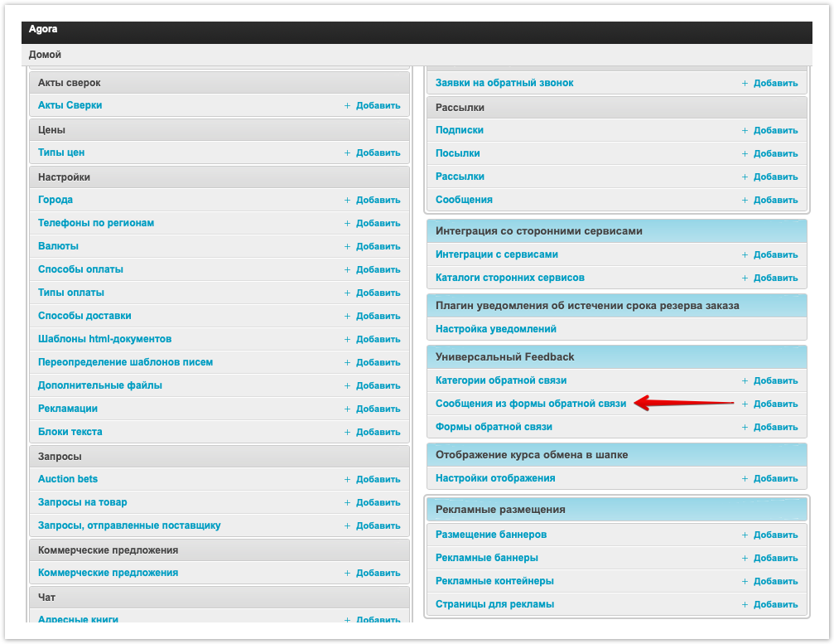Click plus icon beside Шаблоны html-документов
The height and width of the screenshot is (644, 834).
click(x=347, y=340)
